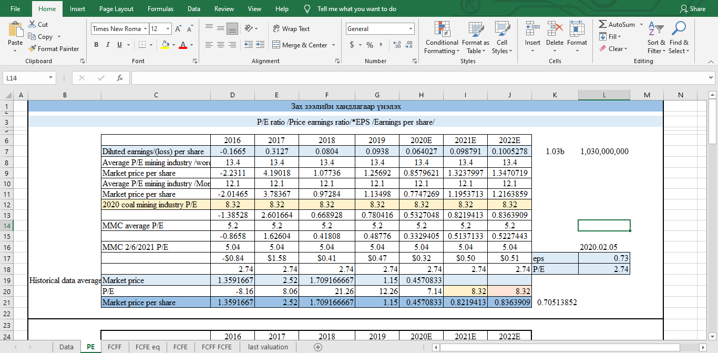
Task: Click the Delete cells icon
Action: point(555,29)
